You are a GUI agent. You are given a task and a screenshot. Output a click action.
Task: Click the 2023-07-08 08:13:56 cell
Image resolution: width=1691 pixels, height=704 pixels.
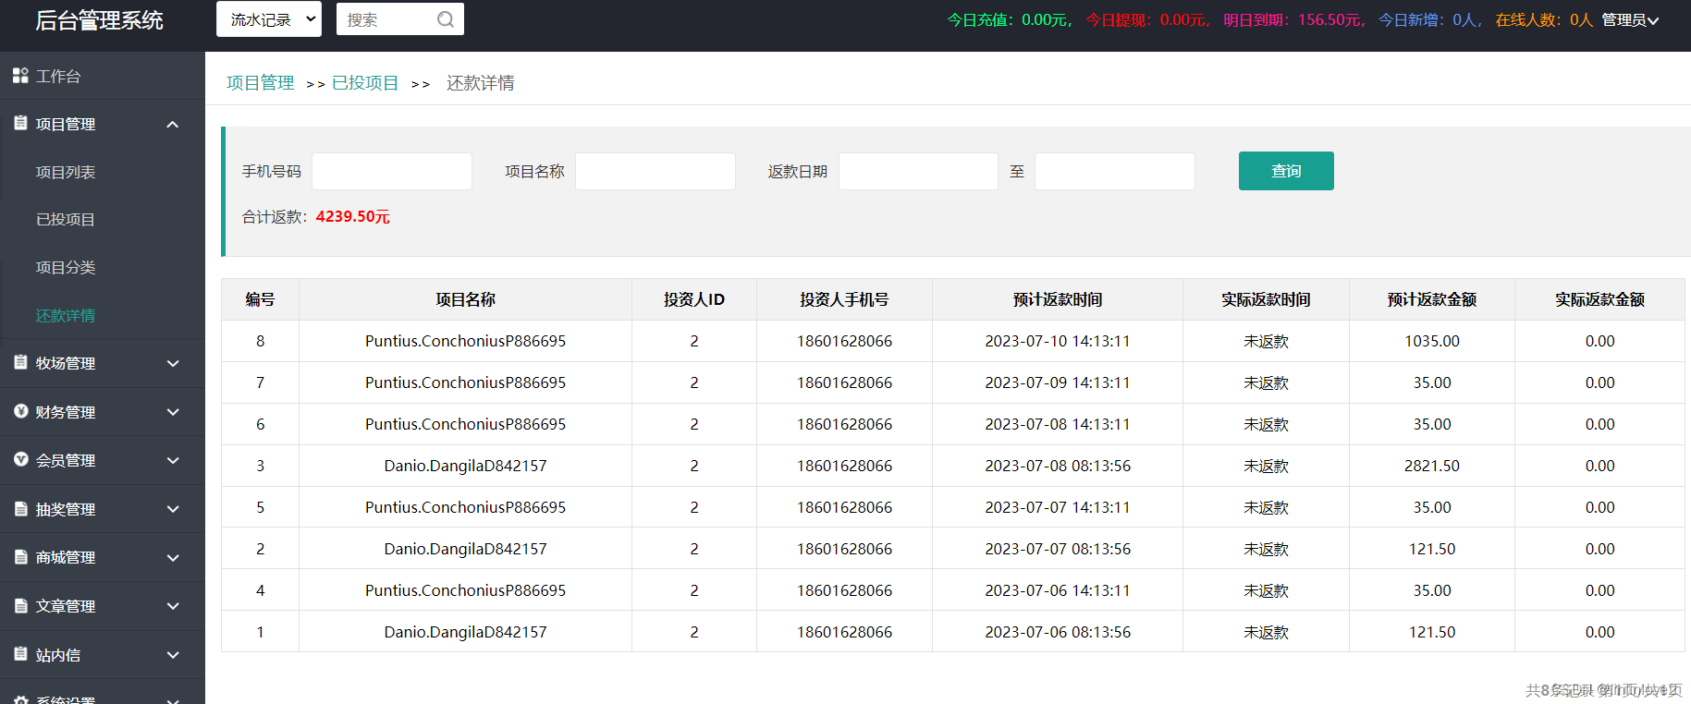coord(1058,466)
